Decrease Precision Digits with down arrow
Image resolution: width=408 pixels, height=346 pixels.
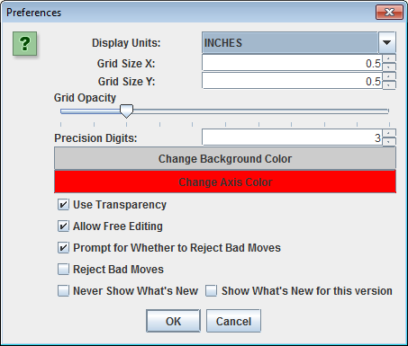point(389,142)
